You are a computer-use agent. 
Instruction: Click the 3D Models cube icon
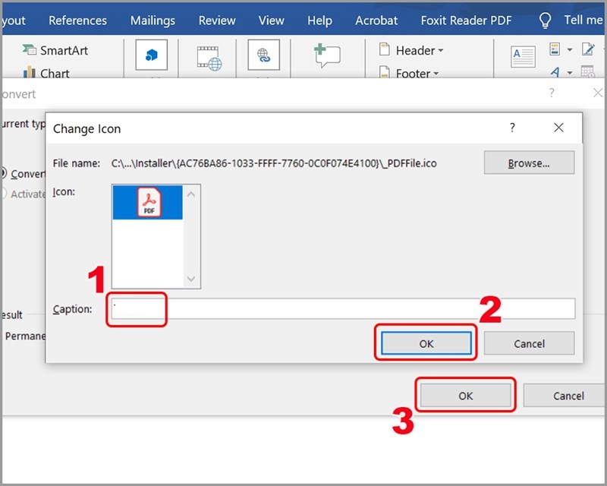tap(151, 55)
